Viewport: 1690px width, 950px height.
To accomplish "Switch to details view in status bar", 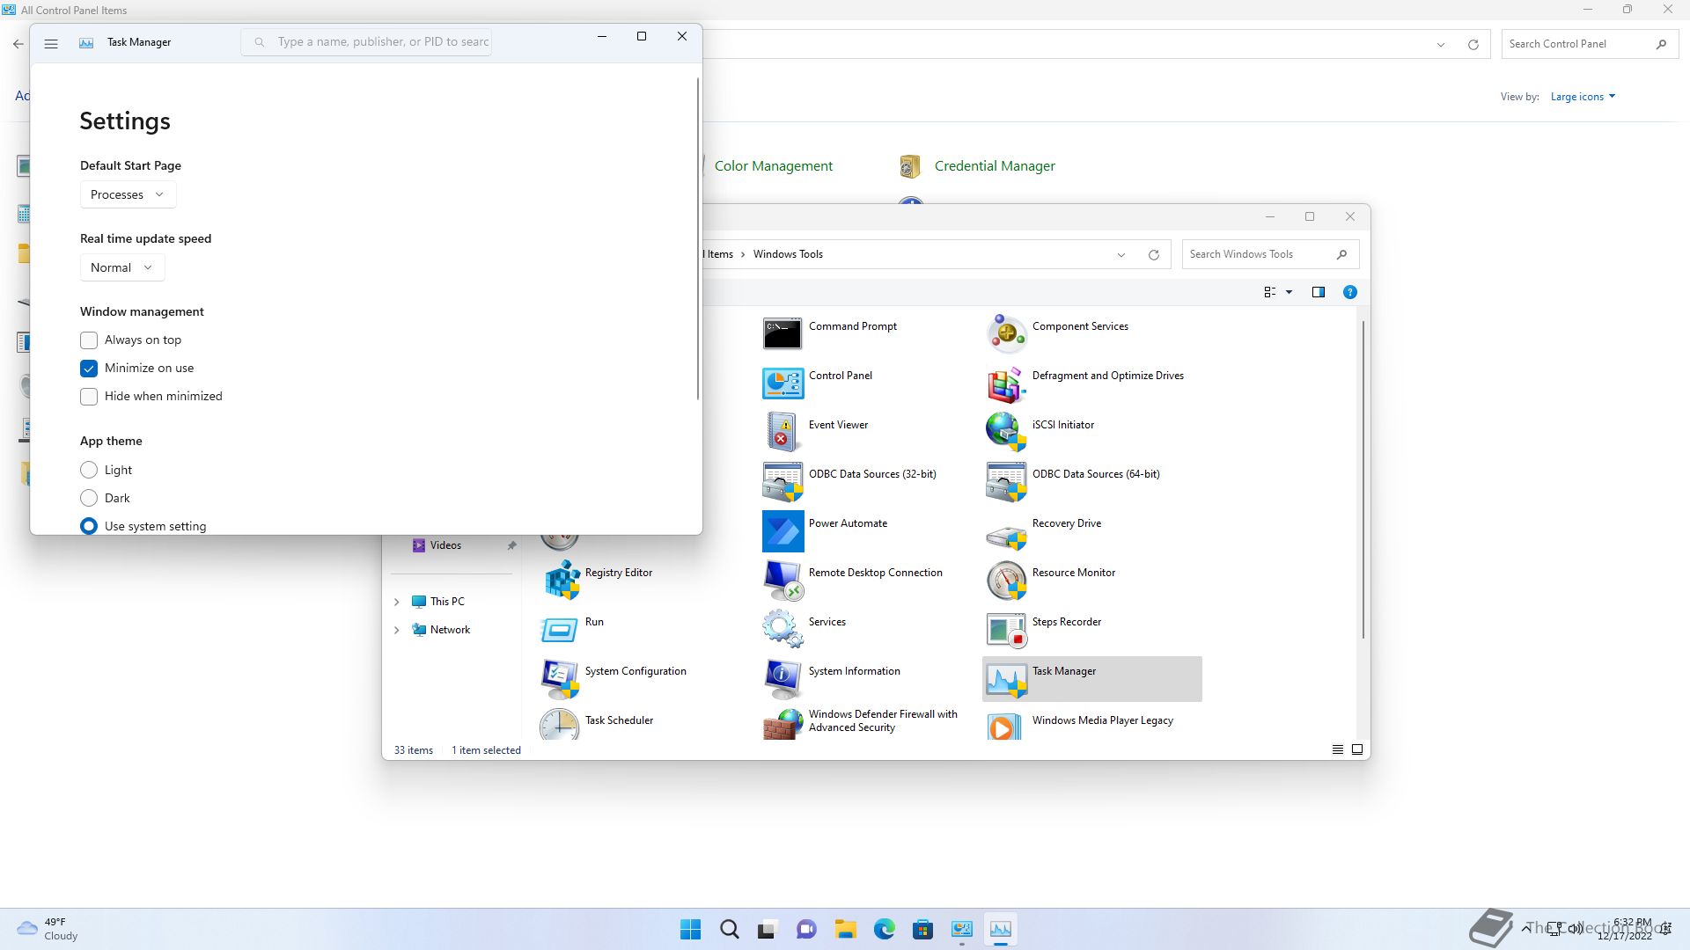I will click(x=1337, y=749).
